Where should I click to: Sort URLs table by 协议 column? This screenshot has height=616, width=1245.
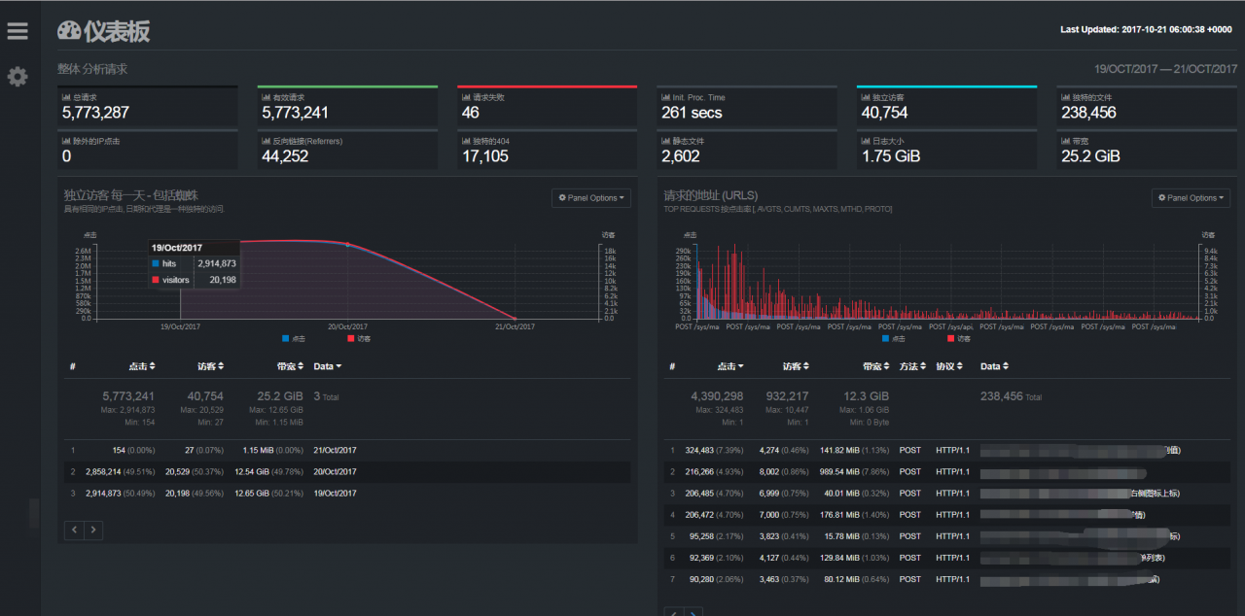[x=948, y=366]
